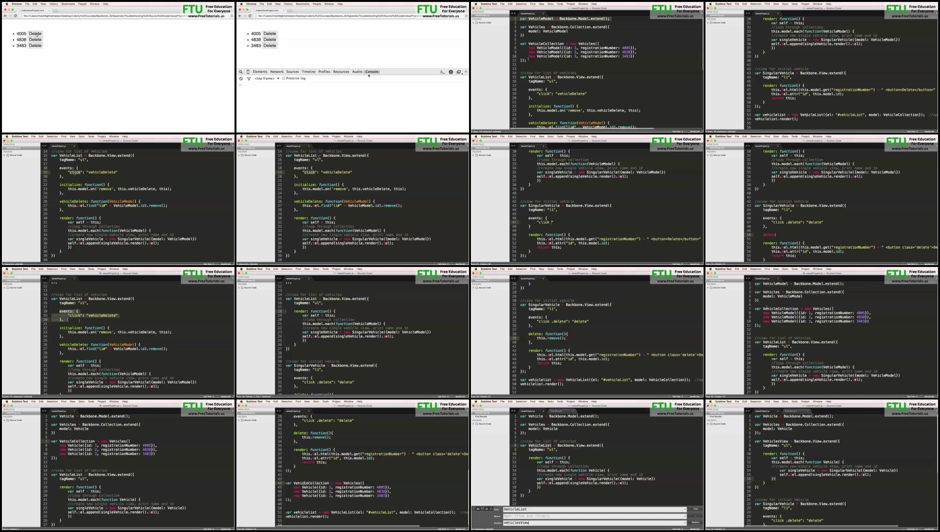Show the console drawer icon in DevTools
This screenshot has width=940, height=532.
[x=442, y=72]
